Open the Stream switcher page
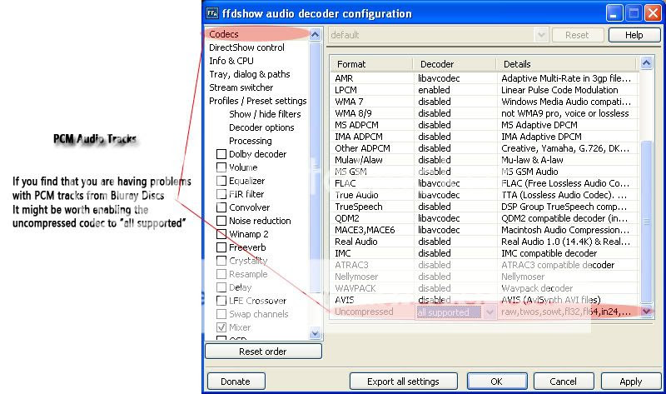The image size is (666, 394). point(241,87)
